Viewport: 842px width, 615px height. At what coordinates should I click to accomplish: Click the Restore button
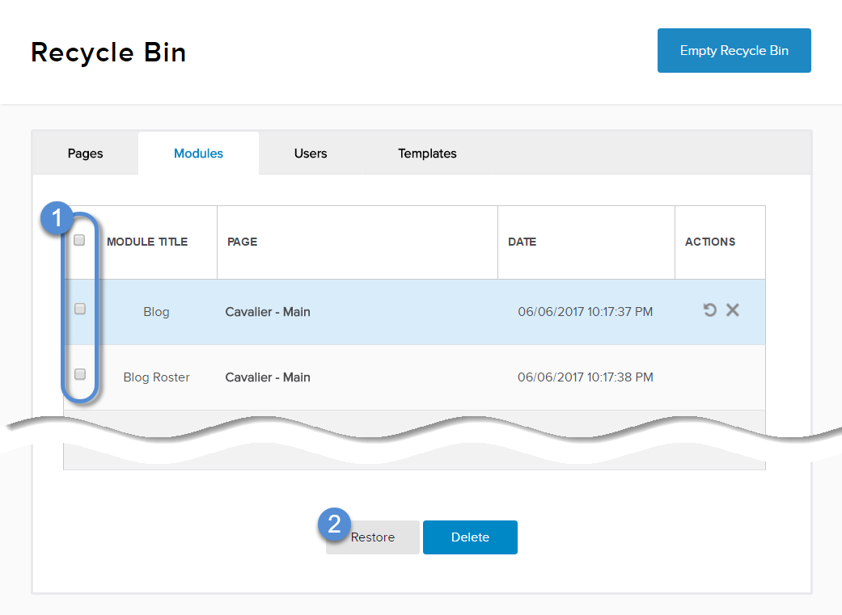[373, 537]
